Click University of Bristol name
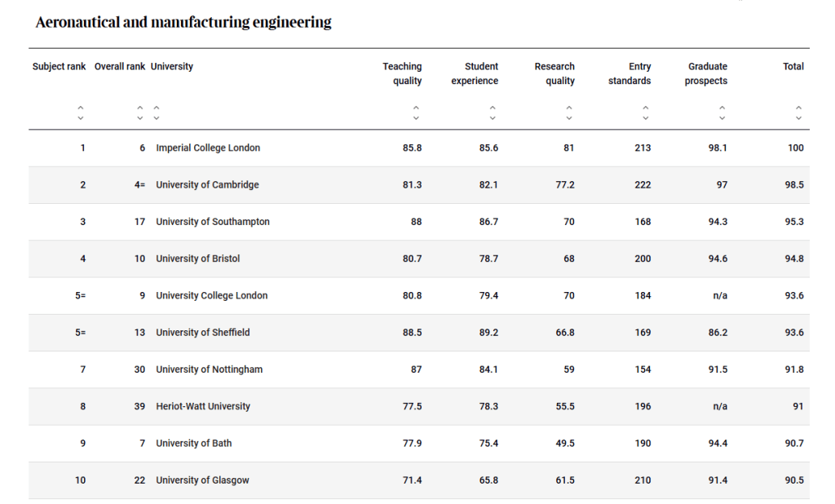 [x=198, y=259]
